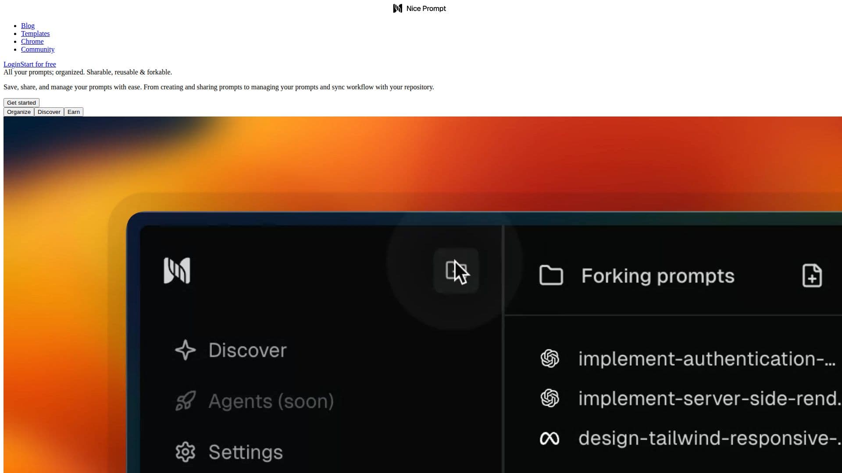Click the new file plus icon
Image resolution: width=842 pixels, height=473 pixels.
[x=812, y=275]
